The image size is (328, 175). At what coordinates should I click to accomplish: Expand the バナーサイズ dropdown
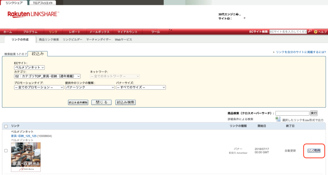coord(141,87)
